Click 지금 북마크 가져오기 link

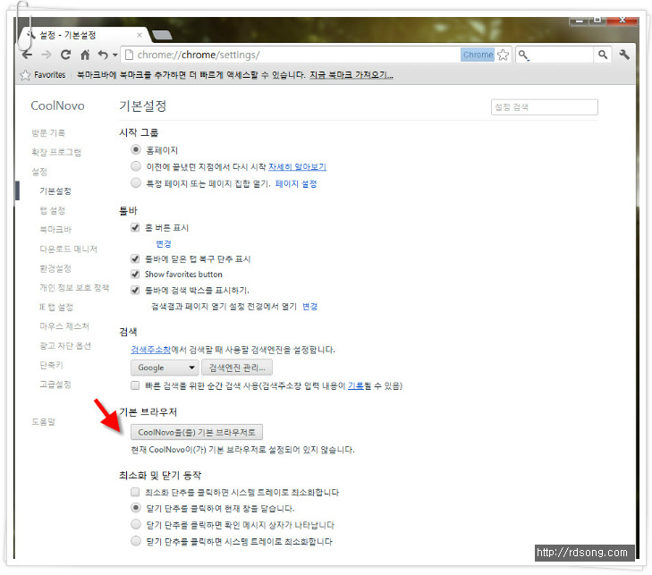[351, 75]
